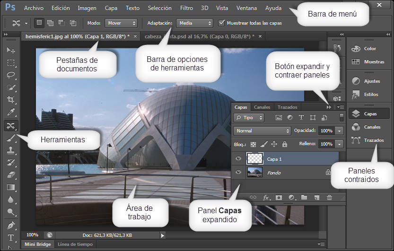Open the Modo Mover dropdown

coord(121,23)
